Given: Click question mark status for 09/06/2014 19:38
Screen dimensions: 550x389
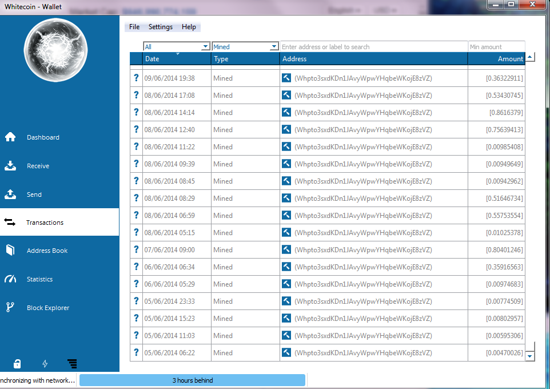Looking at the screenshot, I should point(136,78).
